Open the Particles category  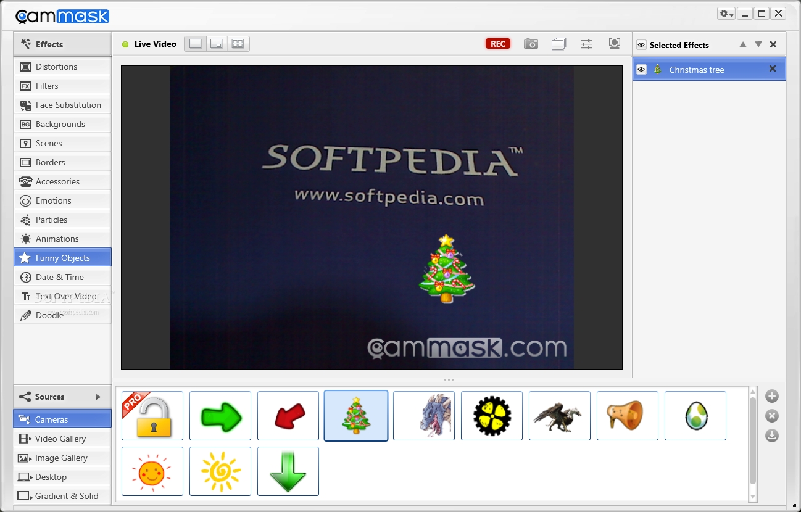pyautogui.click(x=62, y=220)
